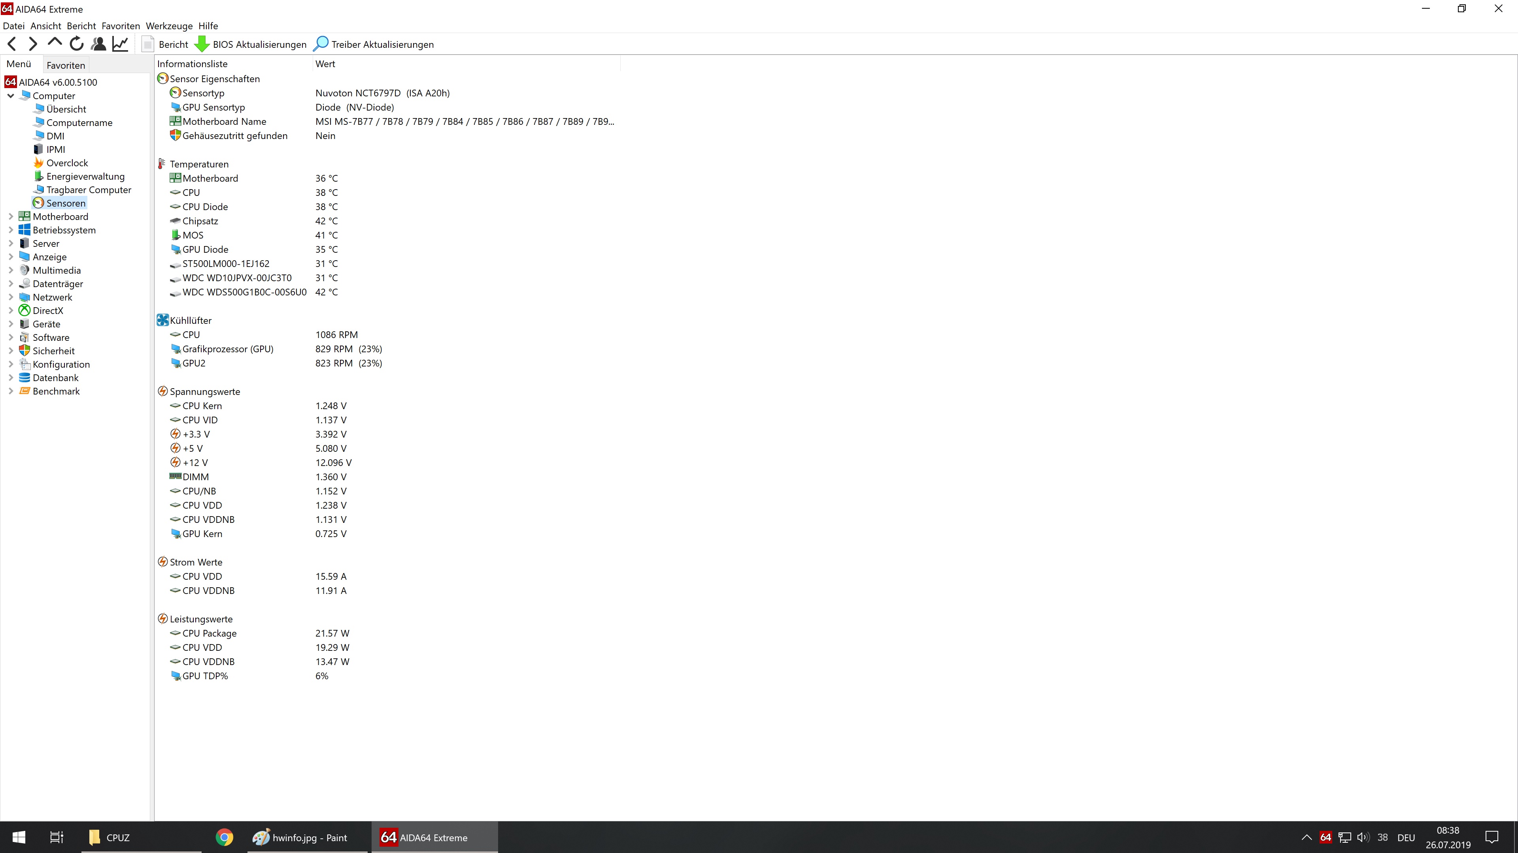Screen dimensions: 1518x853
Task: Expand the Motherboard tree node
Action: pyautogui.click(x=11, y=217)
